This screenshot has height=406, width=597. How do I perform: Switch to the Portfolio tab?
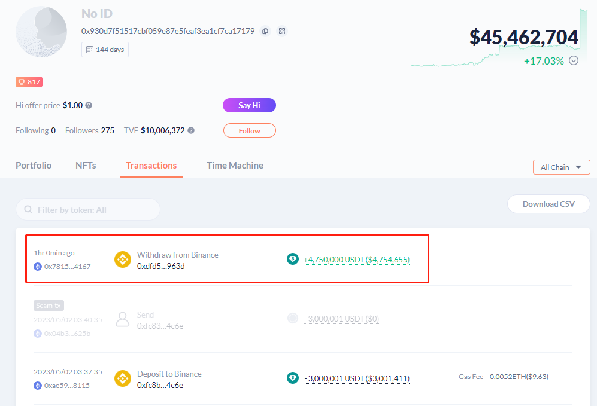tap(33, 166)
